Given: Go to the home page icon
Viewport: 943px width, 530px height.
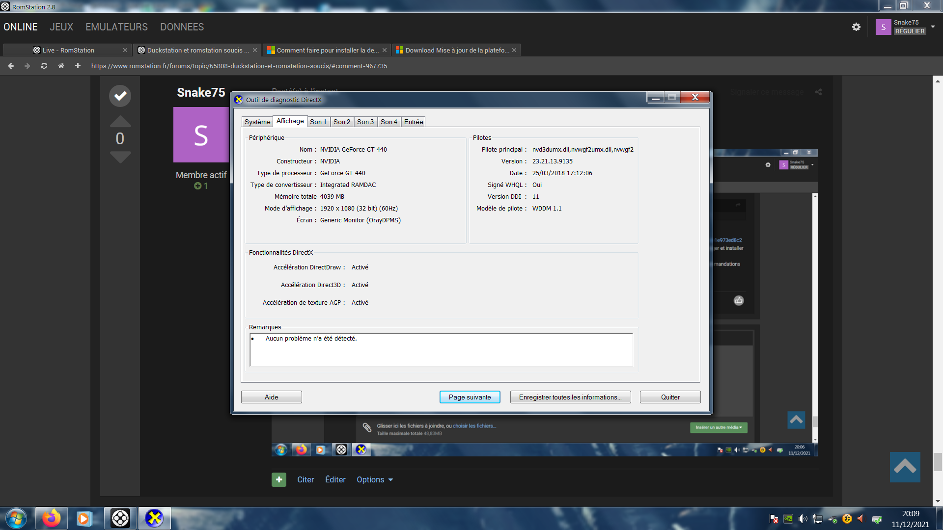Looking at the screenshot, I should click(61, 66).
